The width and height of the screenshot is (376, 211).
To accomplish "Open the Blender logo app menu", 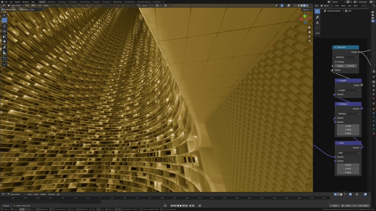I will click(x=2, y=2).
